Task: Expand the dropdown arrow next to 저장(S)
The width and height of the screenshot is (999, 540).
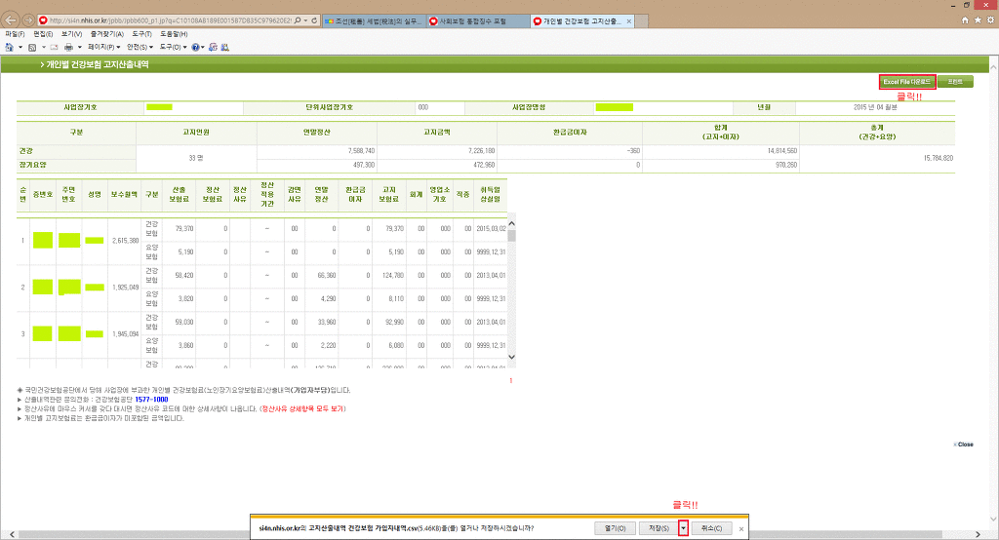Action: click(x=684, y=528)
